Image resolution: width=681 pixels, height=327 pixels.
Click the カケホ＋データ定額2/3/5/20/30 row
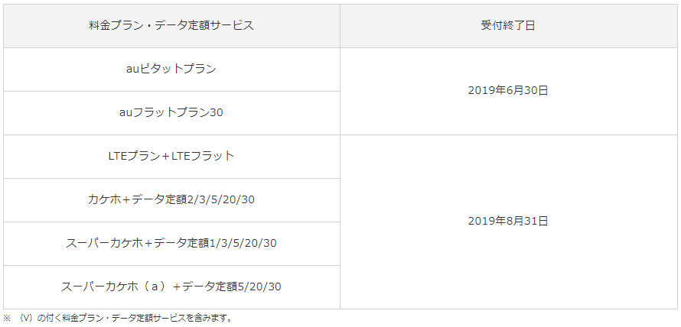[171, 199]
